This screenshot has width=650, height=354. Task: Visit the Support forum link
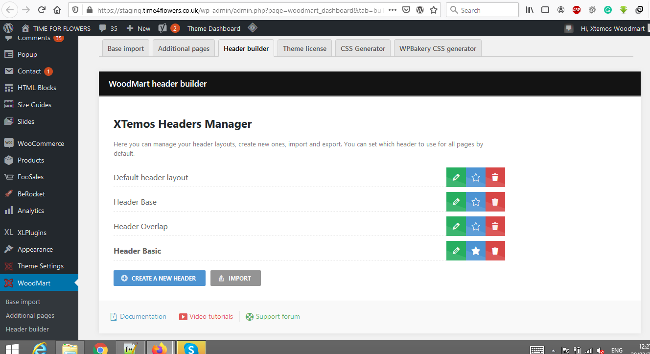pyautogui.click(x=273, y=316)
